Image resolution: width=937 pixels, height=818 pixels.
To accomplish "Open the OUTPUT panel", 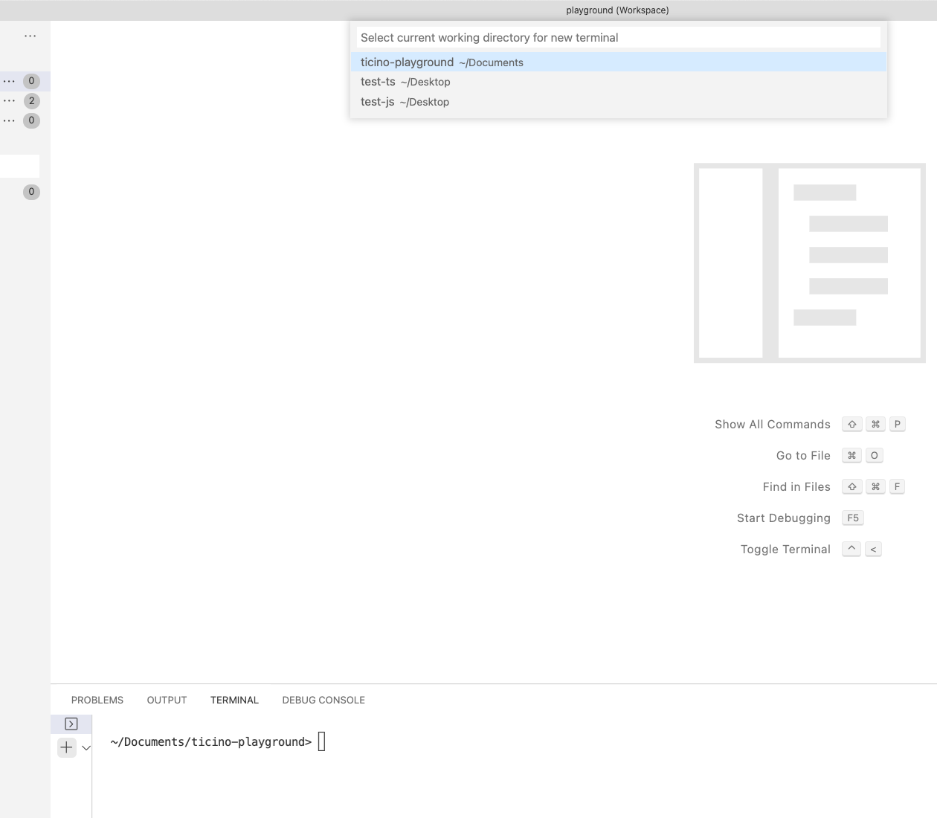I will click(166, 700).
